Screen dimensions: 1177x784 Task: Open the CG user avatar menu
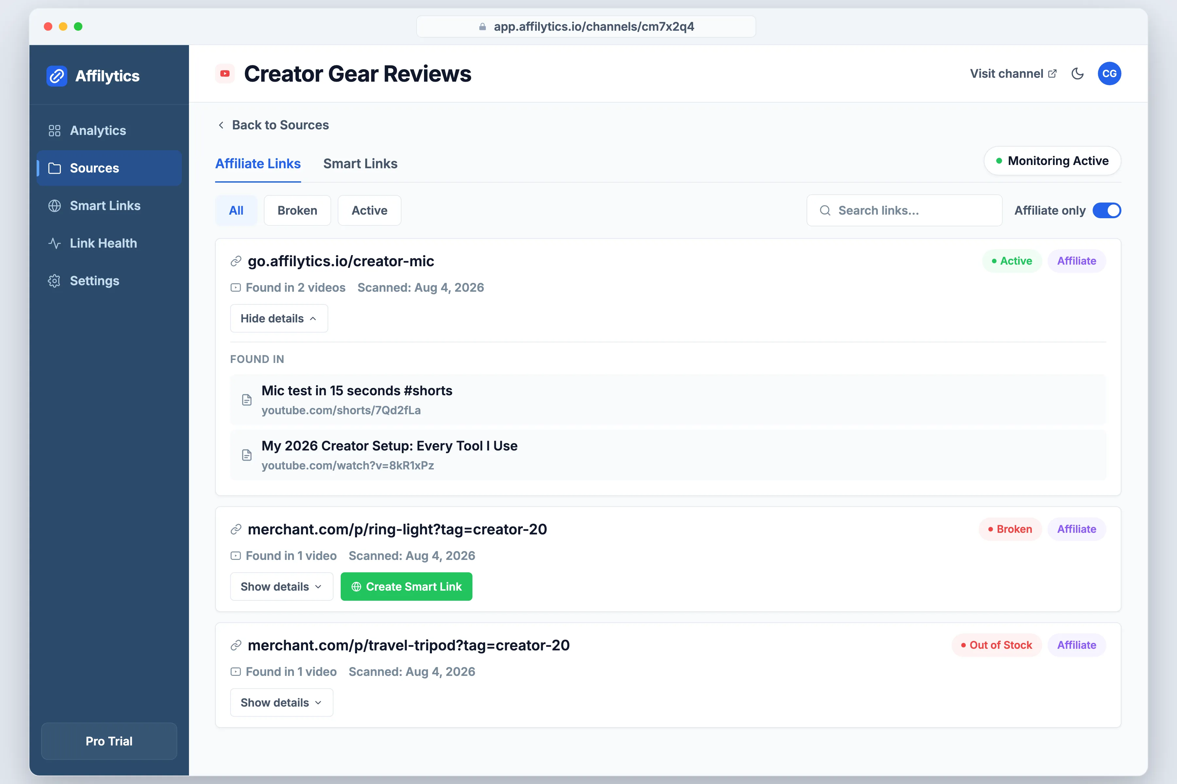click(x=1109, y=73)
